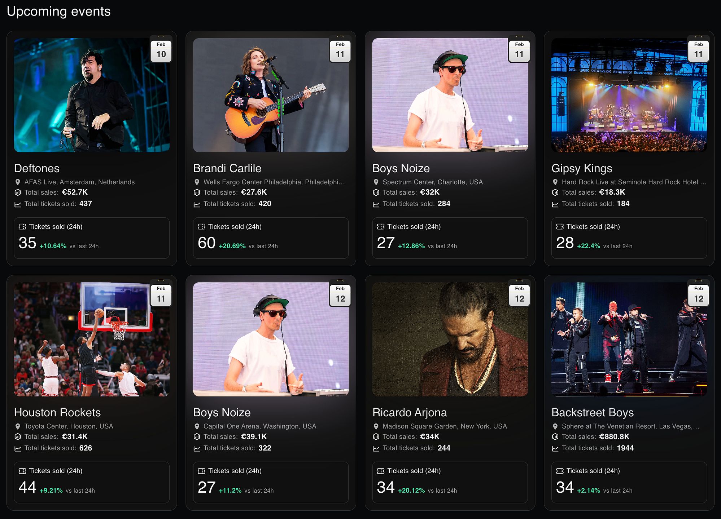The height and width of the screenshot is (519, 721).
Task: Click the total sales icon on Deftones card
Action: [17, 192]
